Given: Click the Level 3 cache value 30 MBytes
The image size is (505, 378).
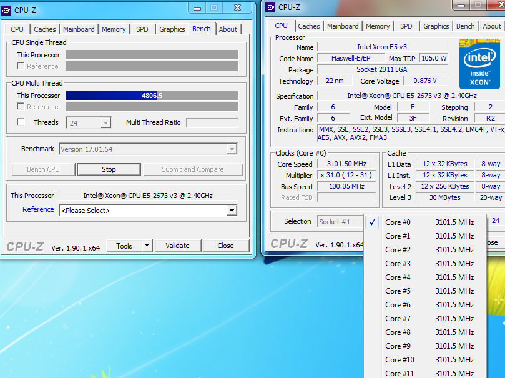Looking at the screenshot, I should [445, 197].
